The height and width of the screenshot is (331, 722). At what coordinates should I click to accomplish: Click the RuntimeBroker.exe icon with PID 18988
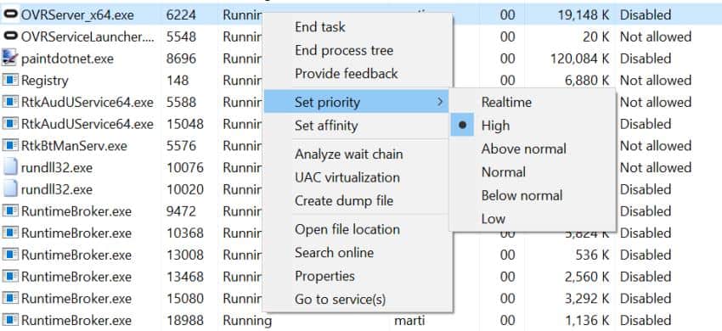[x=10, y=320]
